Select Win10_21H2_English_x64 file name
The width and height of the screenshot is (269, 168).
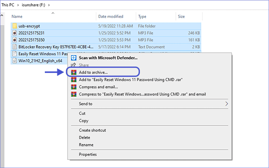pyautogui.click(x=40, y=61)
